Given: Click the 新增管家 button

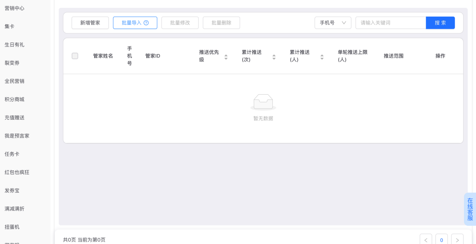Looking at the screenshot, I should coord(90,23).
